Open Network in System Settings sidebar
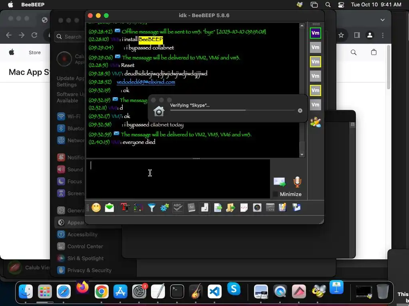The width and height of the screenshot is (409, 306). point(70,140)
